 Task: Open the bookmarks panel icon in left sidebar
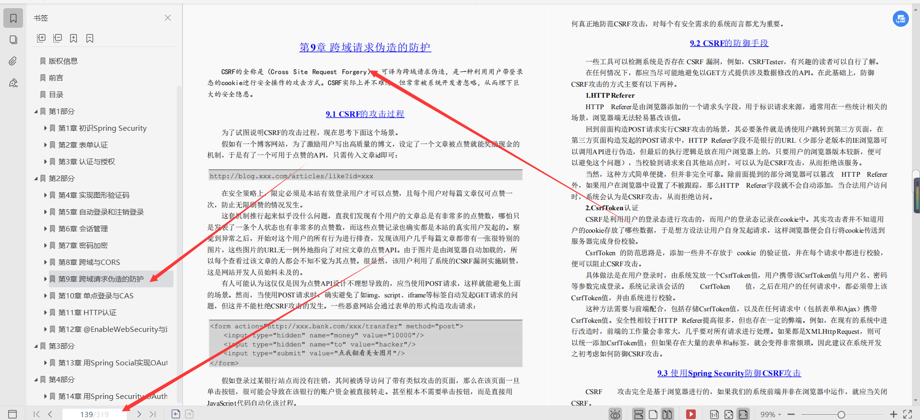13,18
